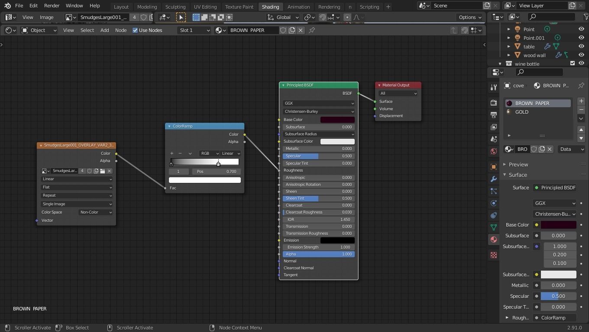The height and width of the screenshot is (332, 589).
Task: Click the Specular slider in Principled BSDF node
Action: pos(319,156)
